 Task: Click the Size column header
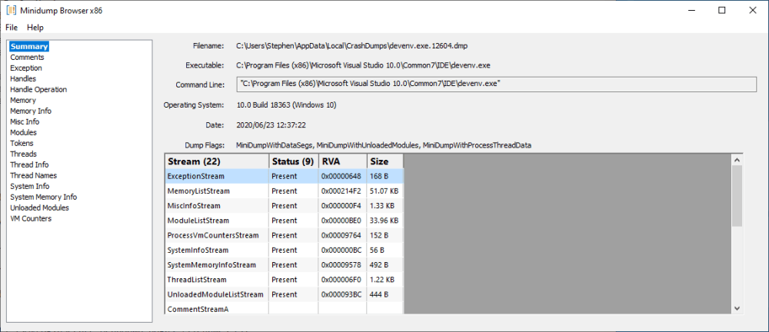coord(385,161)
